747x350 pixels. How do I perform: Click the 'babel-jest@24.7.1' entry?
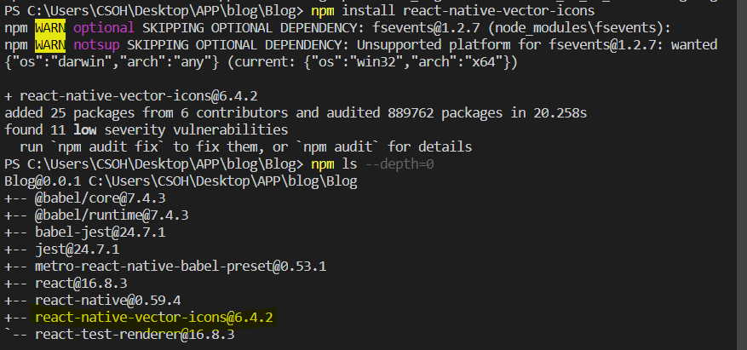pyautogui.click(x=100, y=232)
